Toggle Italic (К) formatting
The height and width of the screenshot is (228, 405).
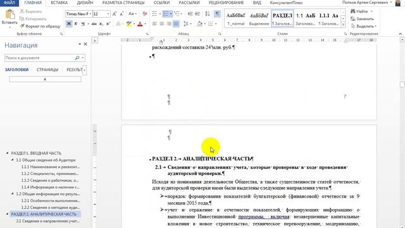pyautogui.click(x=76, y=24)
